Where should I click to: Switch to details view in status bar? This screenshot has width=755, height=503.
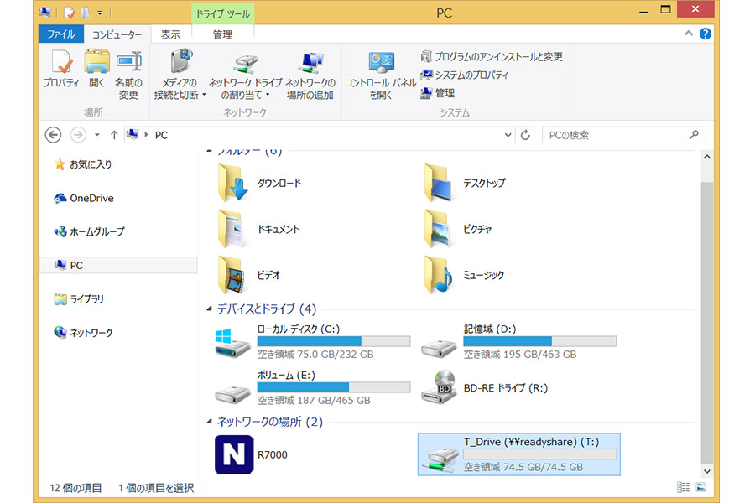[x=684, y=487]
